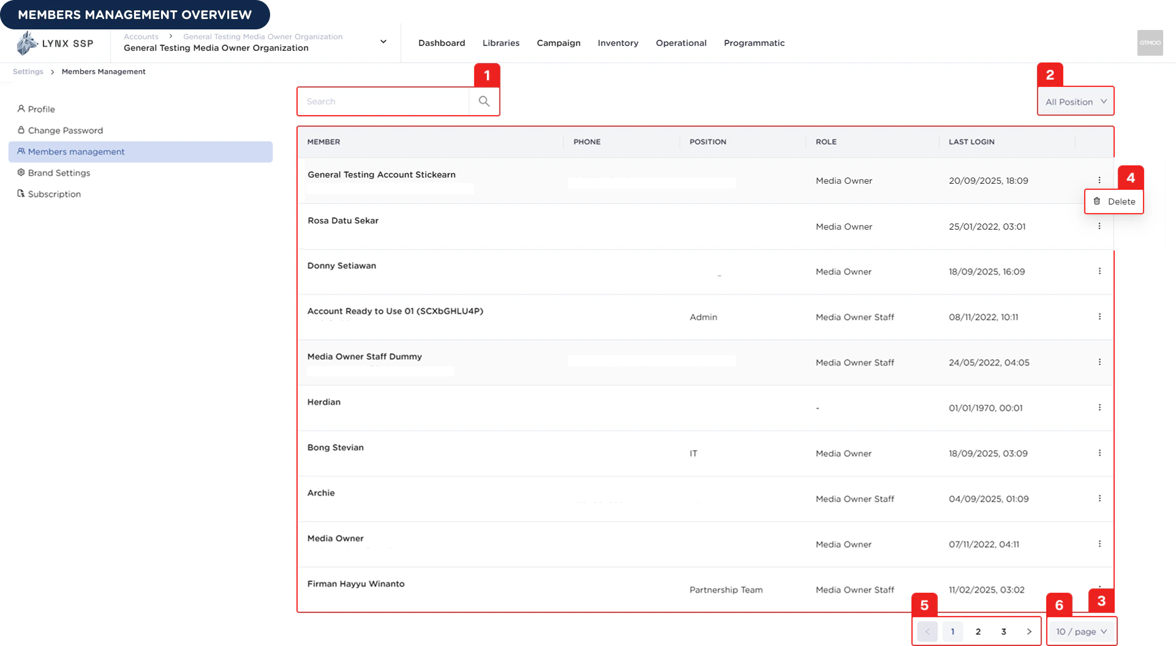The width and height of the screenshot is (1176, 646).
Task: Go back using the Settings breadcrumb link
Action: (28, 71)
